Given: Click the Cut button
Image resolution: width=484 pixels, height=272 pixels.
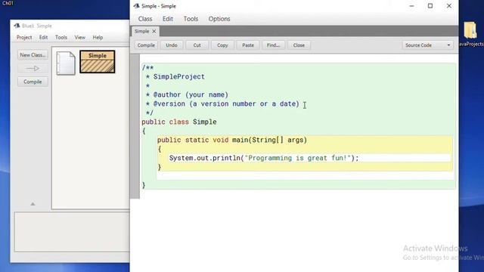Looking at the screenshot, I should click(197, 45).
